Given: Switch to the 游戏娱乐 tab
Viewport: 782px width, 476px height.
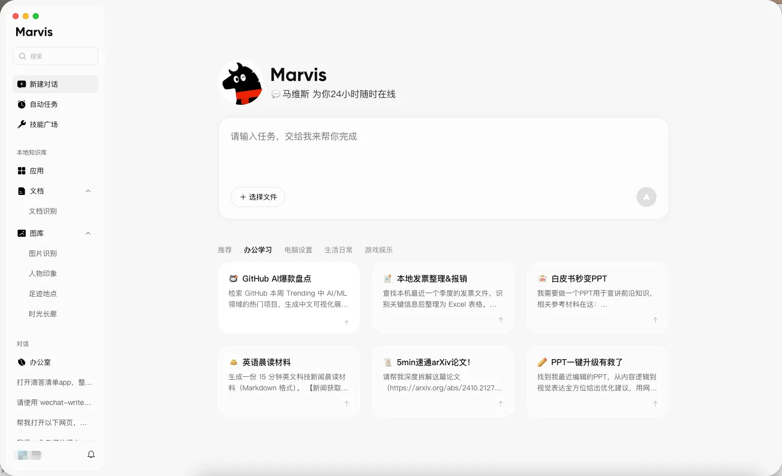Looking at the screenshot, I should (379, 250).
